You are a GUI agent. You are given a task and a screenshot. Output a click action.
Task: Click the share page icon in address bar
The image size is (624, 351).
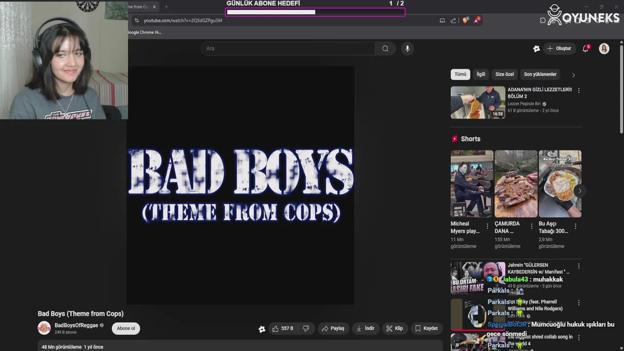coord(453,20)
